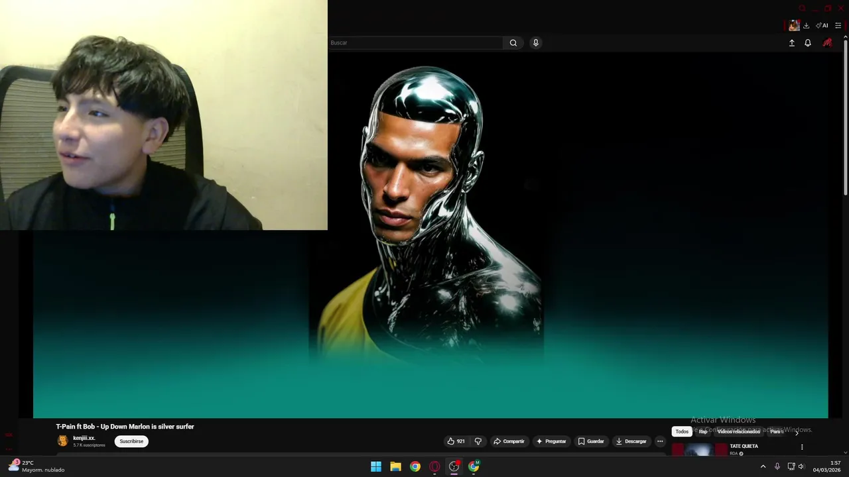849x477 pixels.
Task: Click the search magnifier button
Action: click(x=513, y=42)
